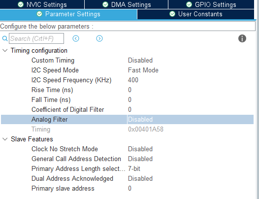Image resolution: width=259 pixels, height=199 pixels.
Task: Click the User Constants green check icon
Action: click(x=172, y=14)
